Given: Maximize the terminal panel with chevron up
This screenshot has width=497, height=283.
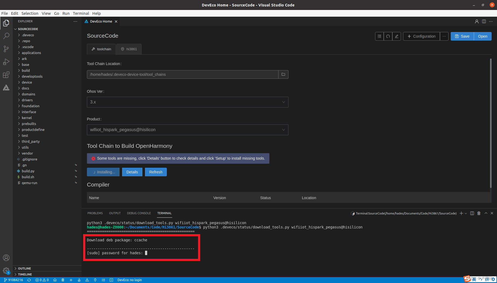Looking at the screenshot, I should [x=486, y=213].
